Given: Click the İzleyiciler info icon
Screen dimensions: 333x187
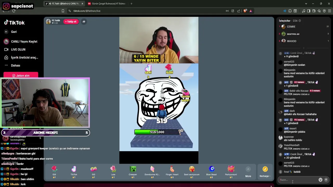Looking at the screenshot, I should [x=300, y=21].
